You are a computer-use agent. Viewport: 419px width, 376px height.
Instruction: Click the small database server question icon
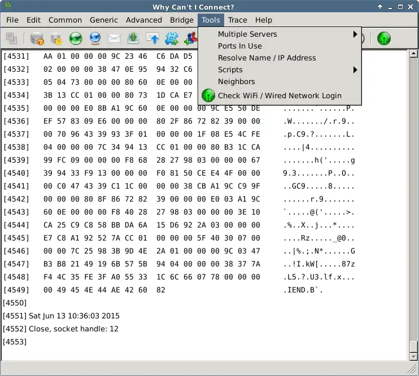pos(56,38)
